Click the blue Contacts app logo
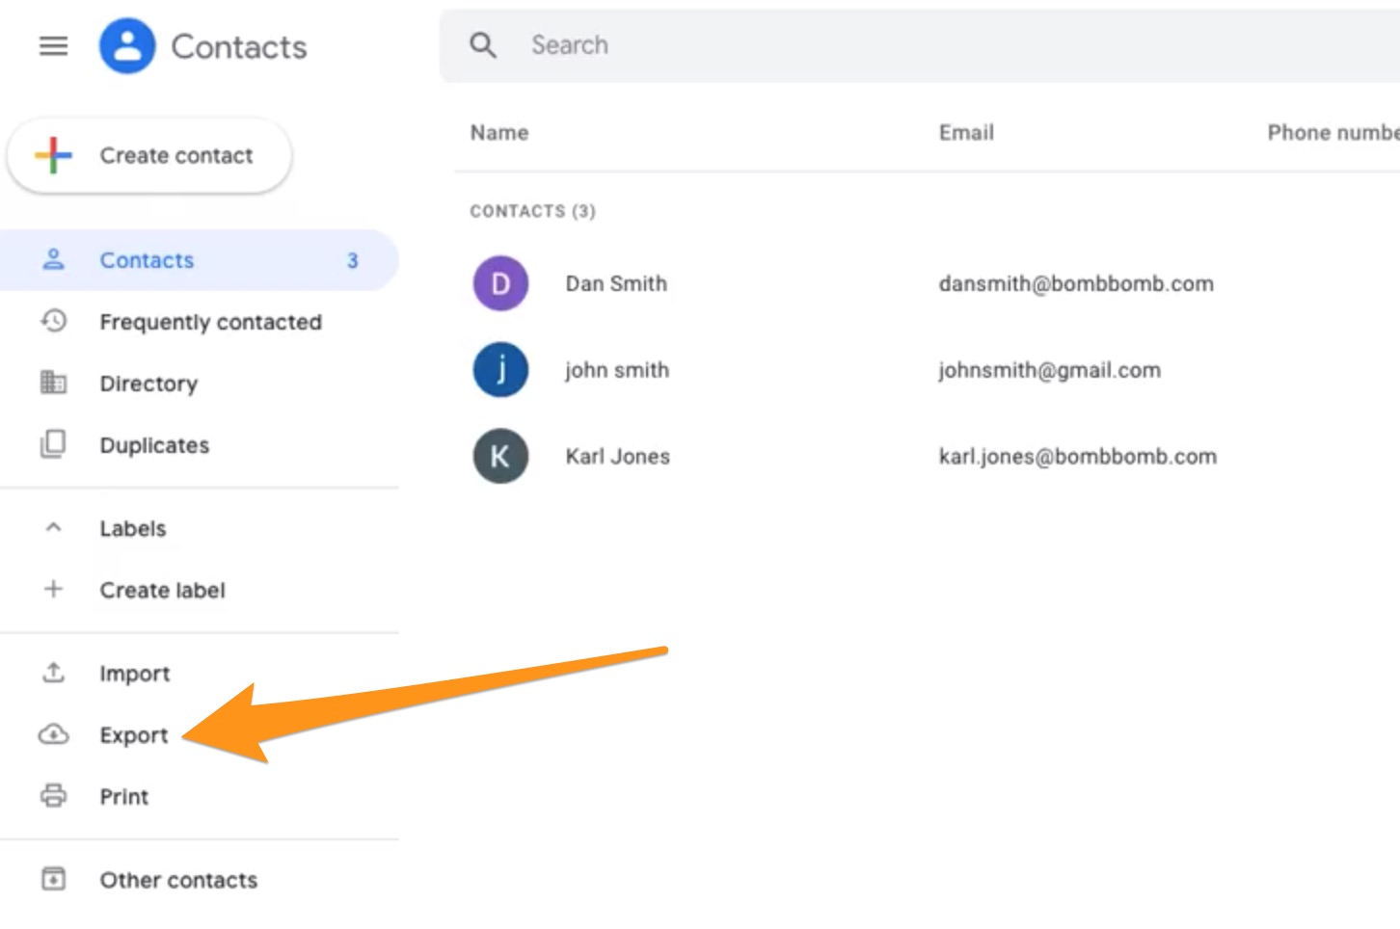 coord(127,45)
